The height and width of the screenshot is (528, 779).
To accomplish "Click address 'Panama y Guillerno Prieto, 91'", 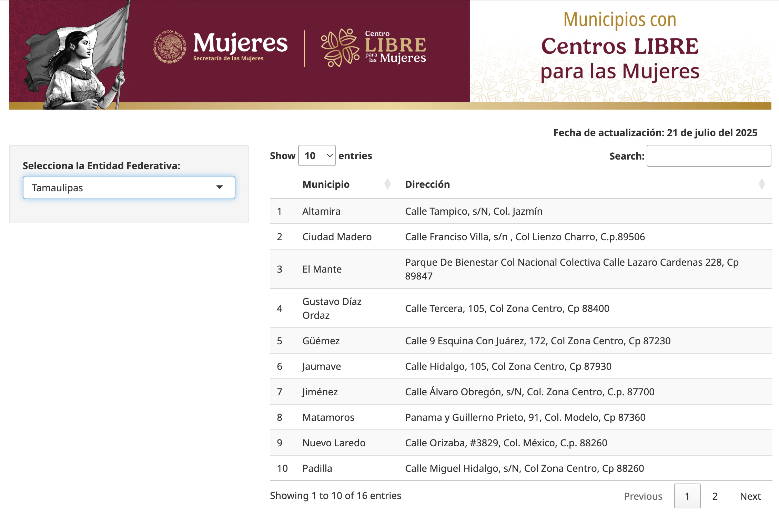I will click(473, 417).
